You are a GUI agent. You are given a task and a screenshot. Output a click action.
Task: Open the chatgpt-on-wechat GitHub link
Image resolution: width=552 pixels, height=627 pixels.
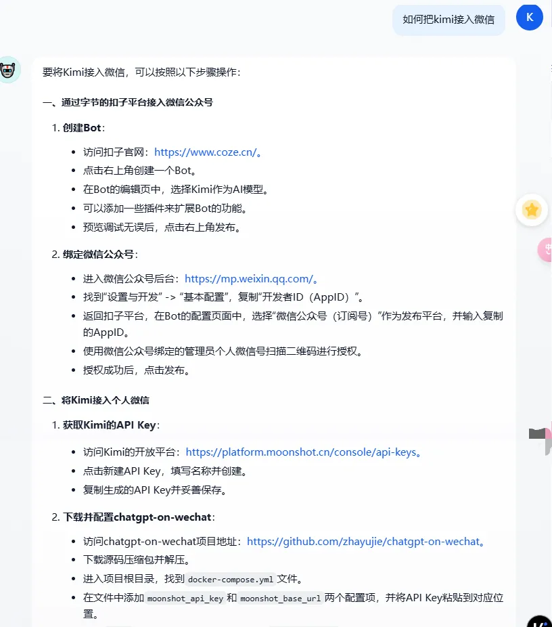(363, 542)
